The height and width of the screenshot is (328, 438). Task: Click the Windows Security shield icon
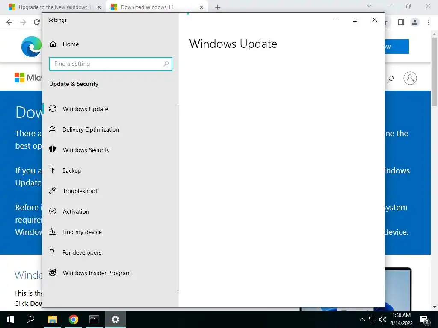tap(53, 150)
